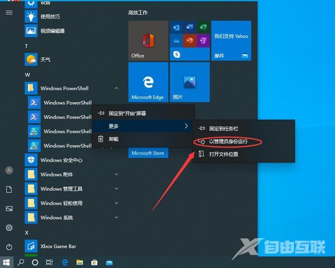Viewport: 335px width, 268px height.
Task: Open PowerPoint in the Office apps tile
Action: click(189, 41)
